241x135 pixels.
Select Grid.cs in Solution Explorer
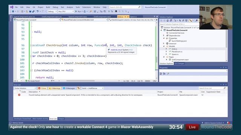point(174,49)
